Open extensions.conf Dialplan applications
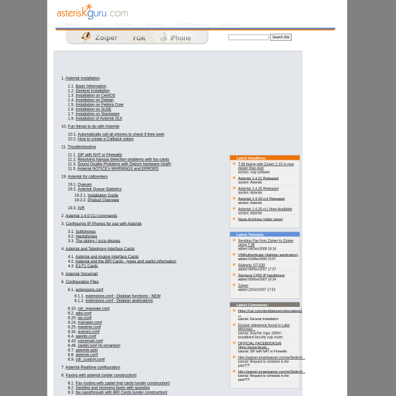Viewport: 396px width, 396px height. point(119,300)
